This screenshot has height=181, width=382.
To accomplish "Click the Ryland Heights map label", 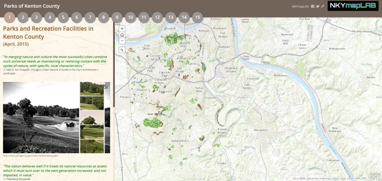I will 222,131.
